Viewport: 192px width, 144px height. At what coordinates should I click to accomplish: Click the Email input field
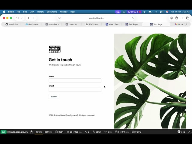(75, 90)
